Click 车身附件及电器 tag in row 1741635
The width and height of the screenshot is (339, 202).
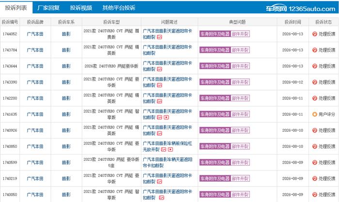(x=215, y=114)
